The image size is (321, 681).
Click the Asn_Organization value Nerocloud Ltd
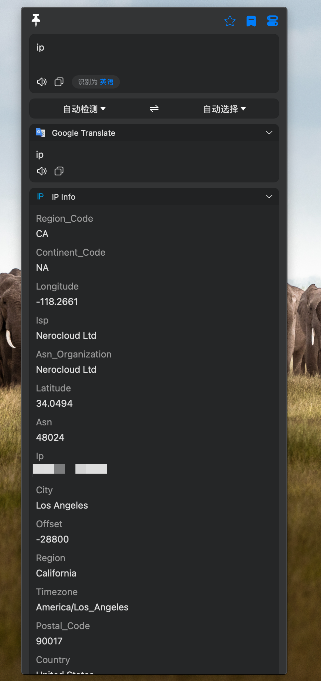66,369
